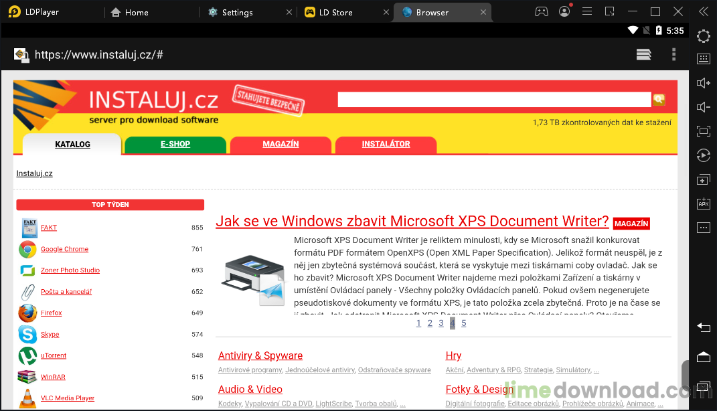
Task: Click the red MAGAZÍN badge
Action: coord(631,224)
